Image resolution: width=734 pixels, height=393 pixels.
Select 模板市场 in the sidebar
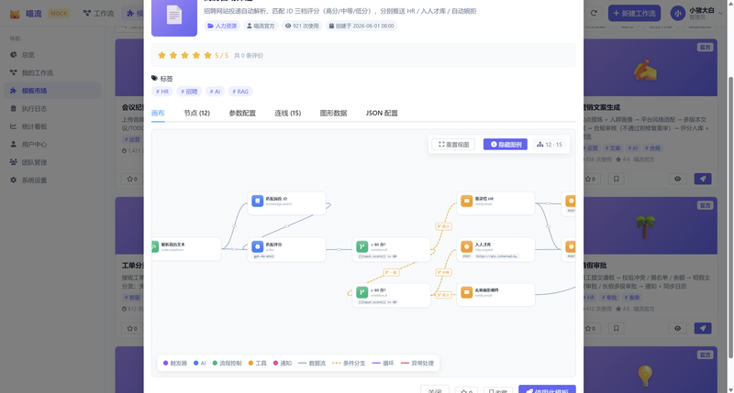coord(51,91)
